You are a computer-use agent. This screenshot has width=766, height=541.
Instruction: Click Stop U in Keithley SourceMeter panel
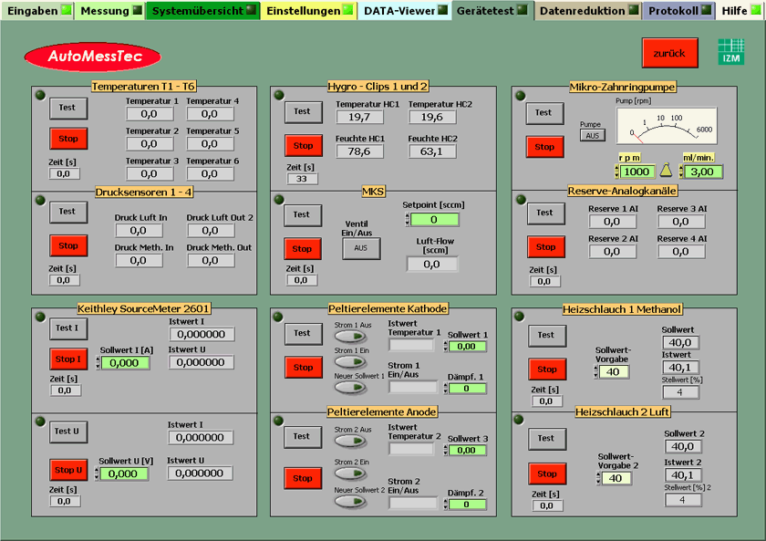point(68,470)
